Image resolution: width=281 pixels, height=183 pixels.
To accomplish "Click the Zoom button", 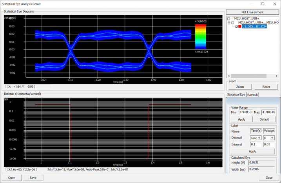I will [240, 87].
